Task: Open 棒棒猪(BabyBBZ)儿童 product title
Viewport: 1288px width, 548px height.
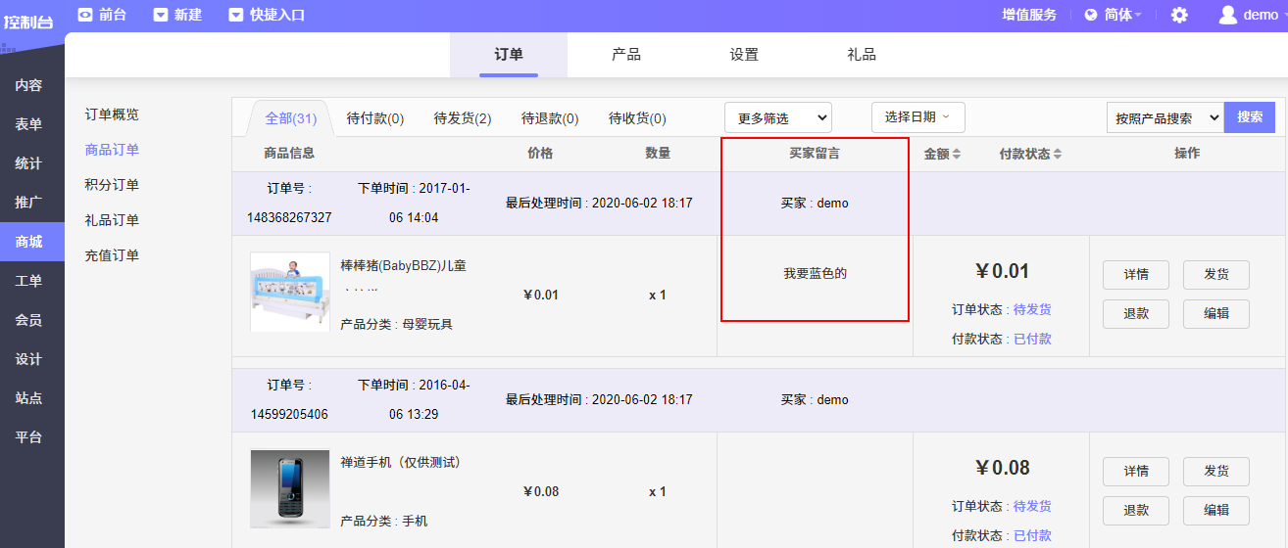Action: click(x=403, y=265)
